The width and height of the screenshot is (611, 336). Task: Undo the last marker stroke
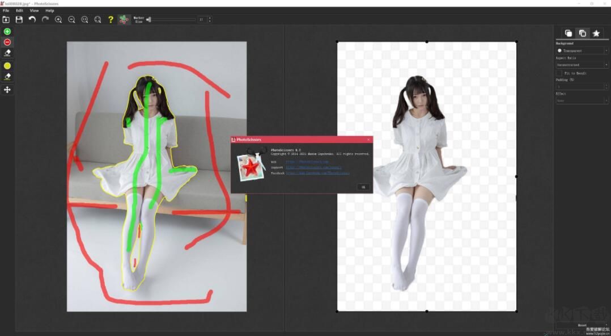coord(32,19)
